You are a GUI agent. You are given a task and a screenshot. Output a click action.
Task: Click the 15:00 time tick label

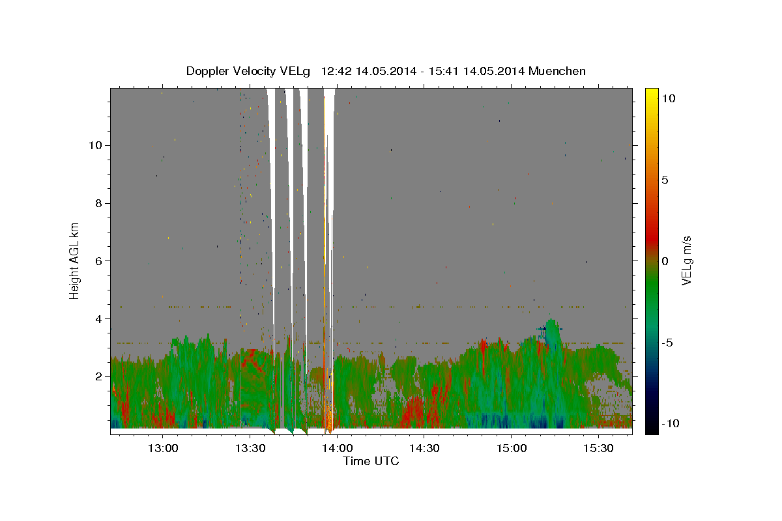(x=512, y=448)
